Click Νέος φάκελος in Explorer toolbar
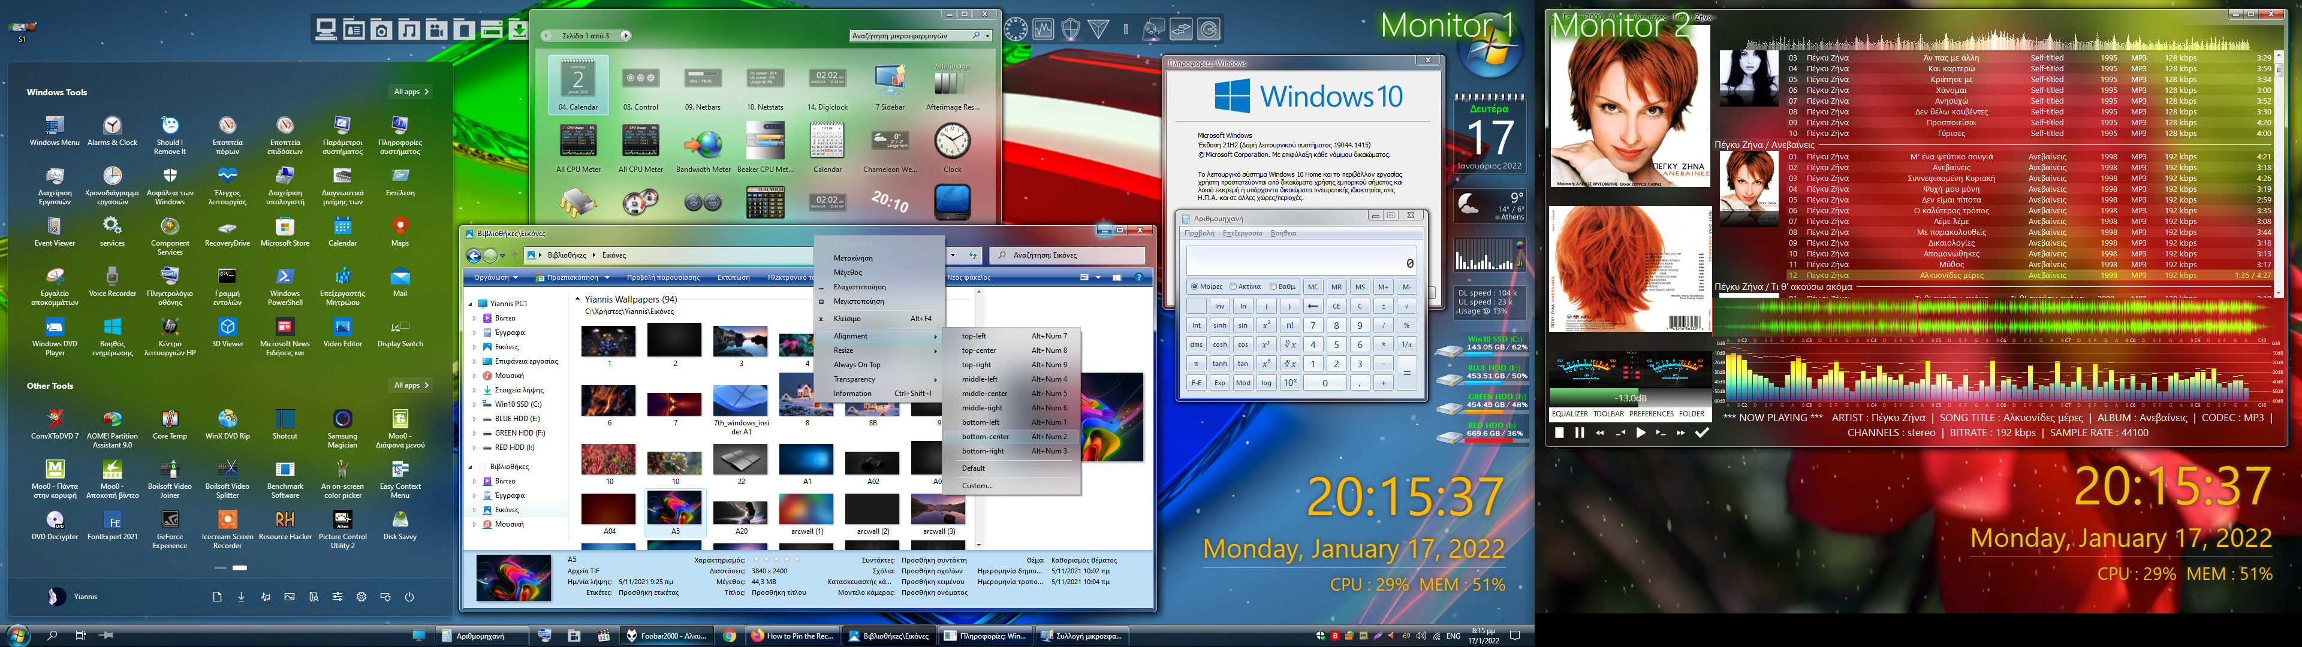The width and height of the screenshot is (2302, 647). pos(969,278)
